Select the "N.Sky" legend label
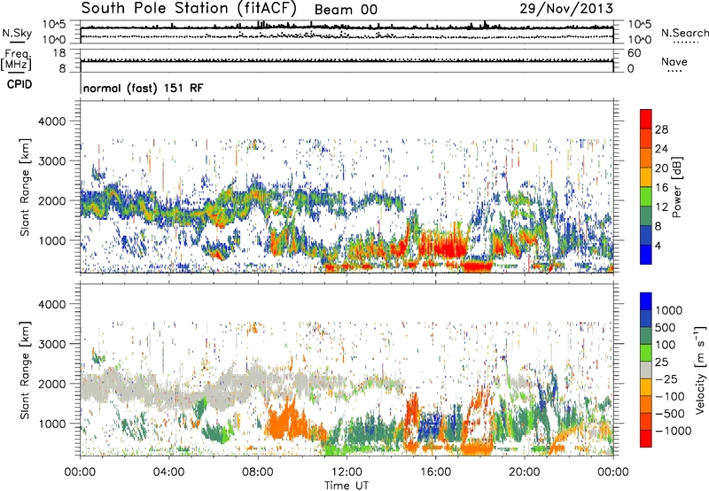The image size is (709, 491). [x=17, y=33]
